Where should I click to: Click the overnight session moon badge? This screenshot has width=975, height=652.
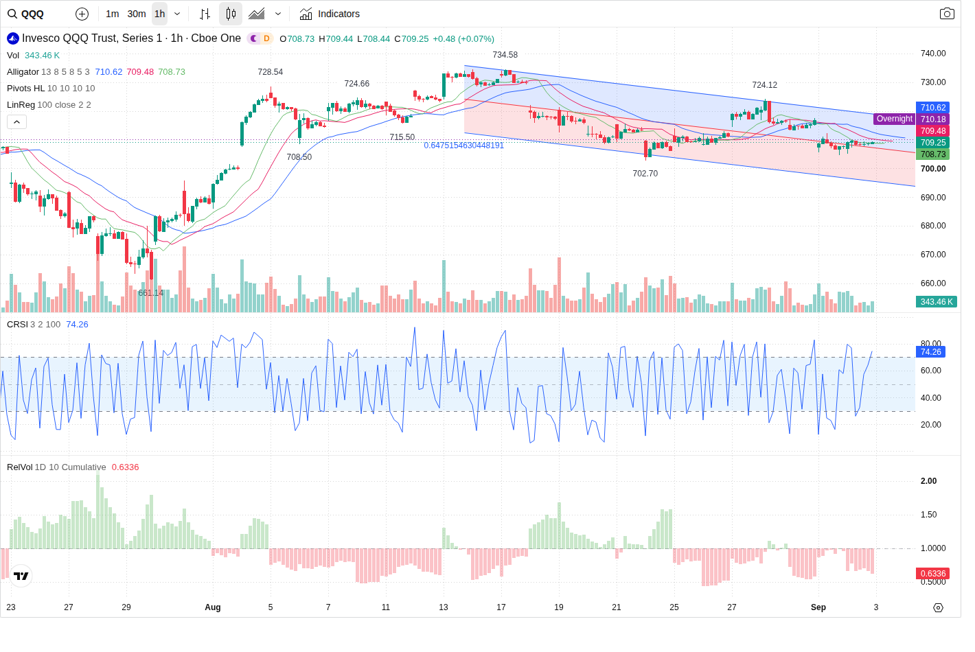tap(253, 38)
